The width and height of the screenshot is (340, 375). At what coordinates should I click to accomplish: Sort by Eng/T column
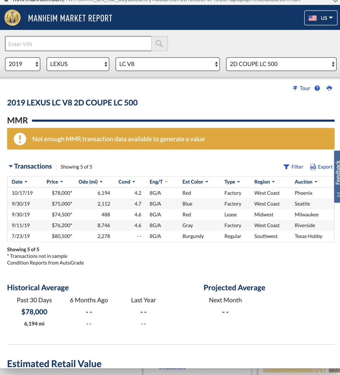pos(158,182)
